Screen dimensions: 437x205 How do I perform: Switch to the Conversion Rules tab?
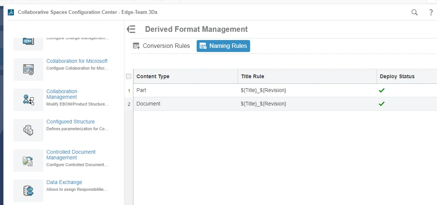pos(162,46)
